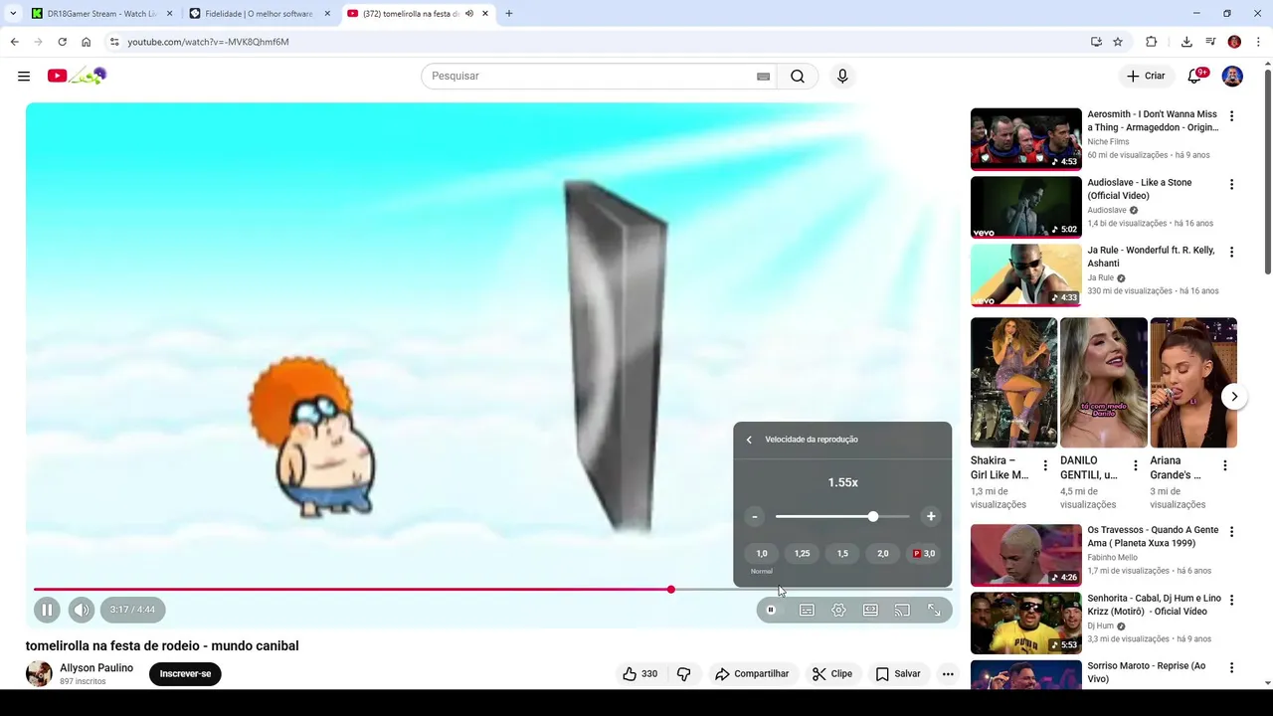Open the Clipe clip tool

832,674
